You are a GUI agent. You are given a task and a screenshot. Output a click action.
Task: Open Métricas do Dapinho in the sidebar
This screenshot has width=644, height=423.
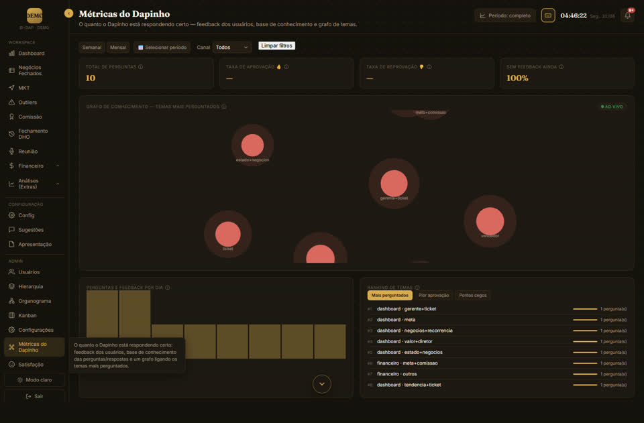click(x=34, y=347)
